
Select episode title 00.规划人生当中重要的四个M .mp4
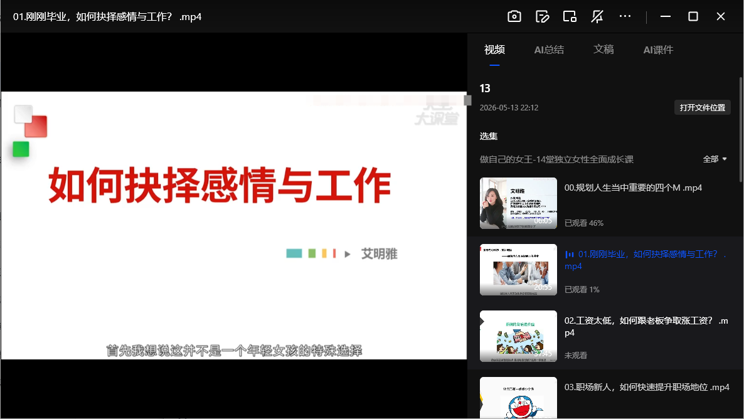point(633,188)
